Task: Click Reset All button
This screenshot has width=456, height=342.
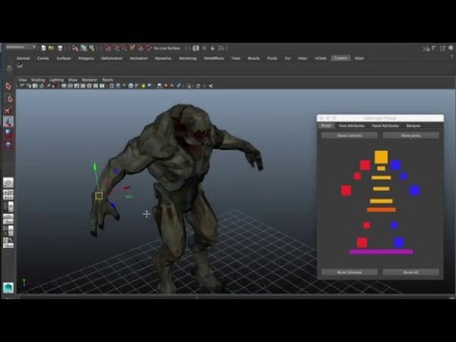Action: [411, 272]
